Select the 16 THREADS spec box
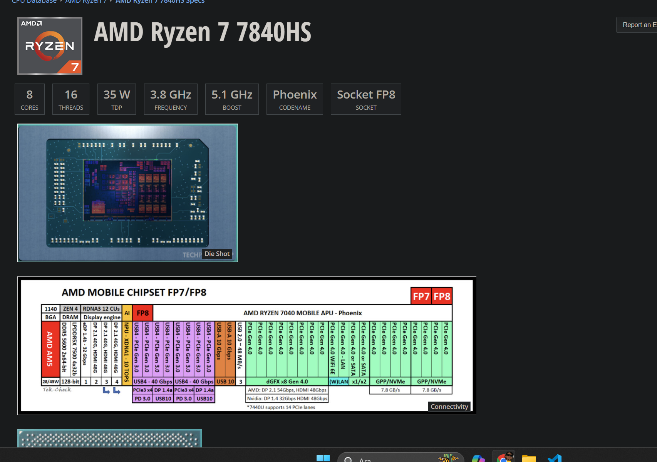 click(x=71, y=99)
